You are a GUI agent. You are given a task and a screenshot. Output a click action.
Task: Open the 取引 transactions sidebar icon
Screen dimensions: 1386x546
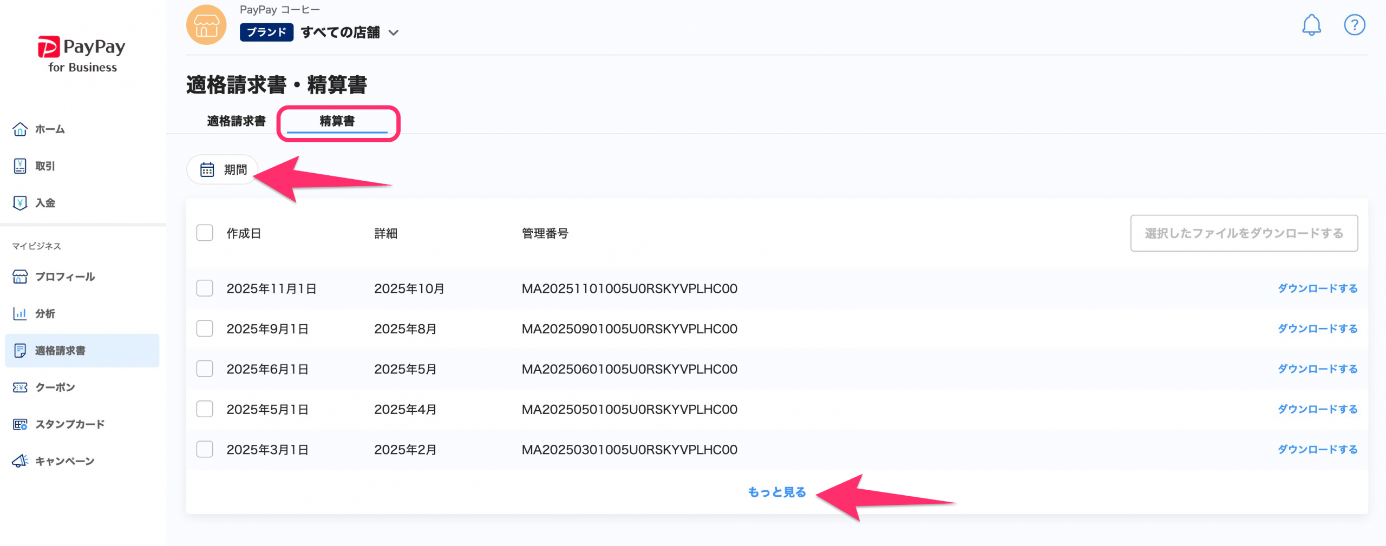click(x=20, y=166)
